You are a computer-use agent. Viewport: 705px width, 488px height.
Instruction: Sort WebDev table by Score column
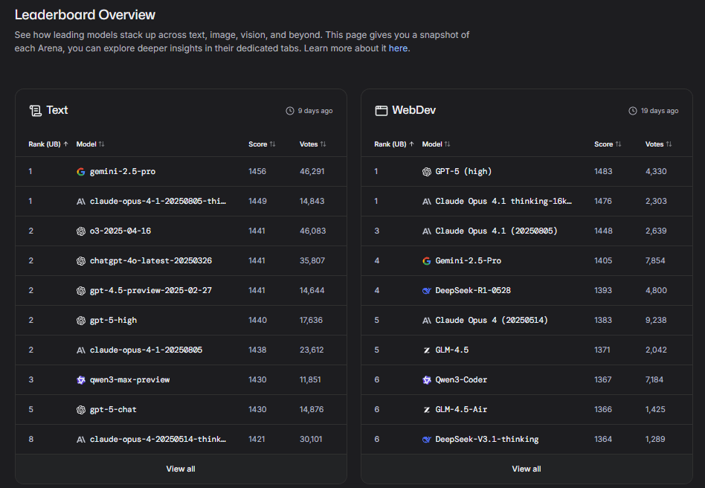tap(608, 144)
